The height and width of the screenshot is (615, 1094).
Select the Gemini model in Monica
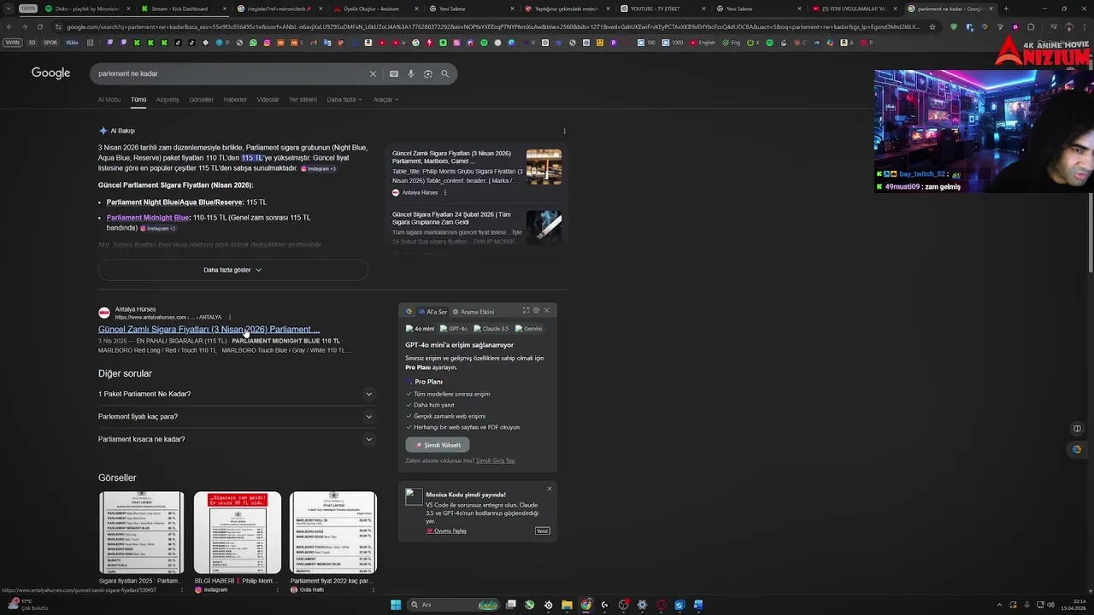click(529, 329)
